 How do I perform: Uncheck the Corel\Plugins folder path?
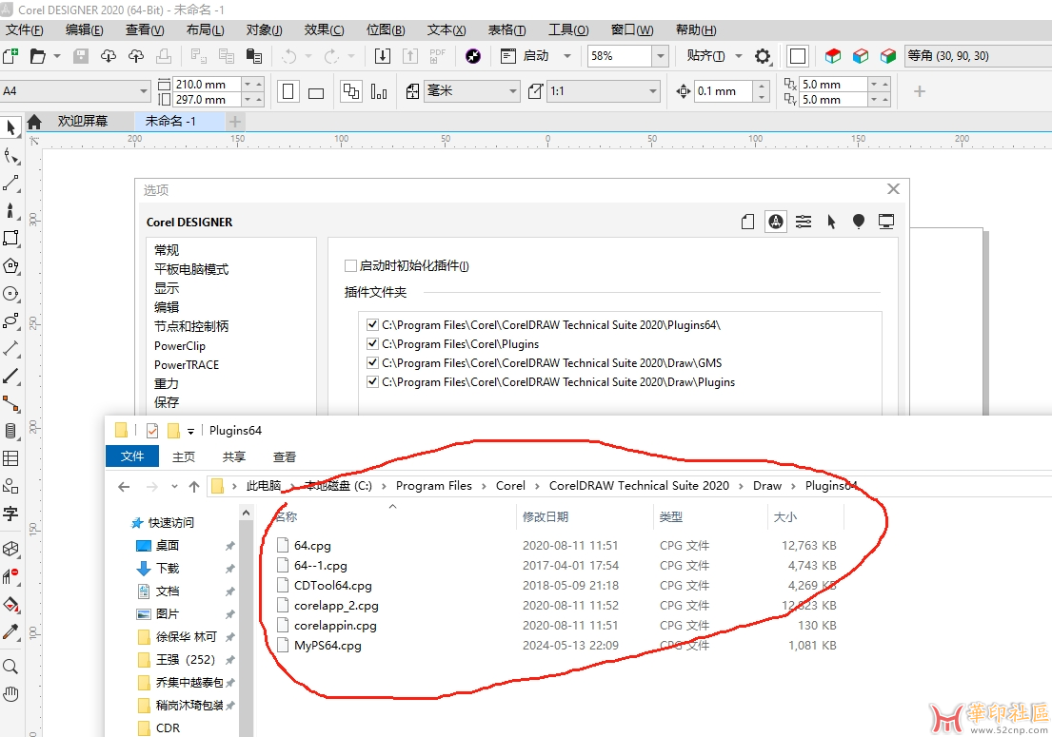[x=373, y=343]
